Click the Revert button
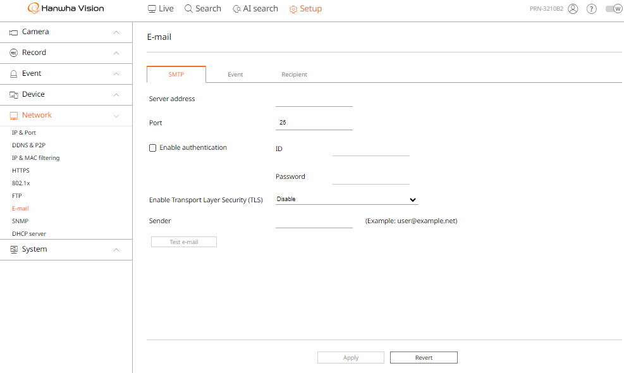This screenshot has width=624, height=373. tap(424, 357)
